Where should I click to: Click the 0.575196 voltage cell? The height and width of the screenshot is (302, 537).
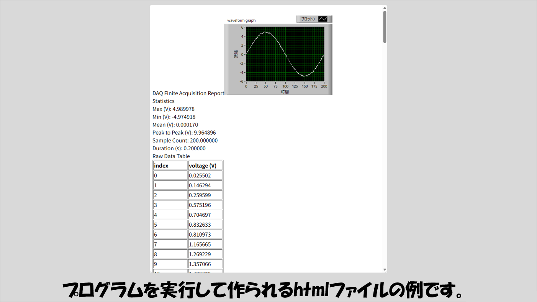205,205
